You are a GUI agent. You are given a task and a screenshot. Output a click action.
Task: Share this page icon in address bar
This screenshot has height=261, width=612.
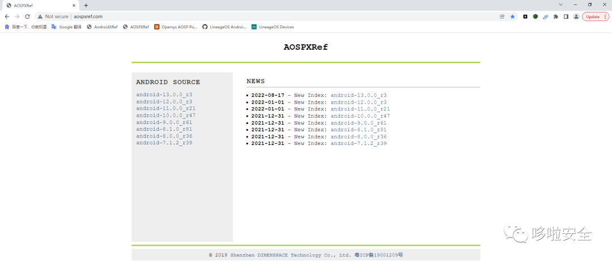(502, 17)
